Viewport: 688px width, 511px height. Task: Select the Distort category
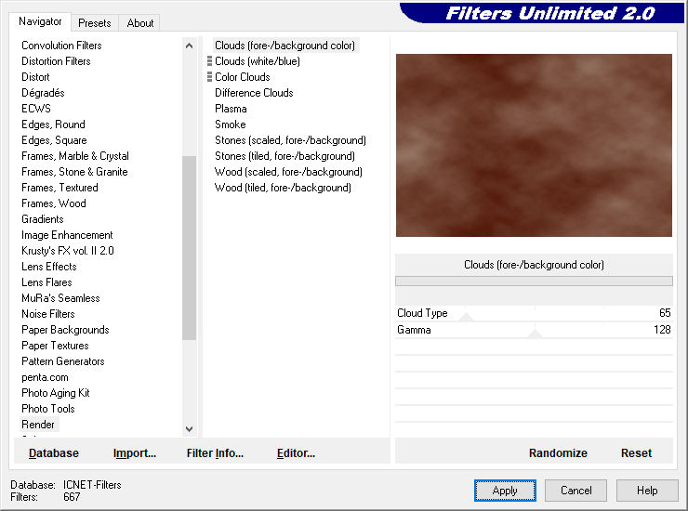coord(35,77)
